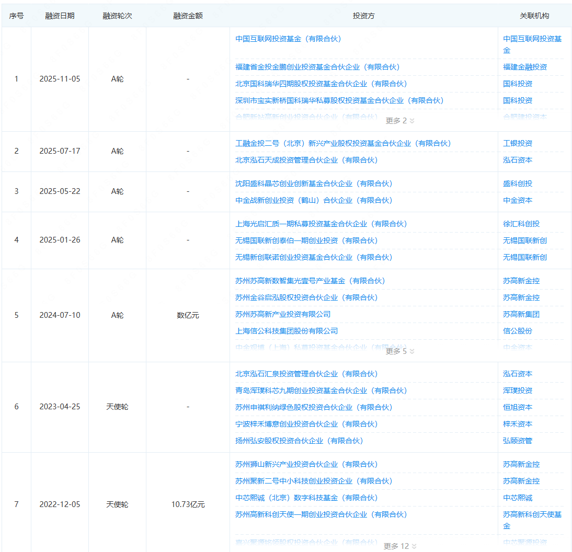Image resolution: width=572 pixels, height=552 pixels.
Task: Select 宁波梓禾博意创业投资合伙企业 link
Action: [x=306, y=424]
